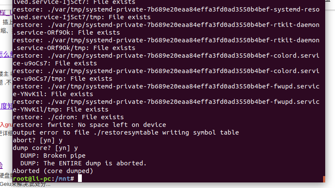Click '.service-ORf9Ok/tmp: File exists' line

[74, 48]
